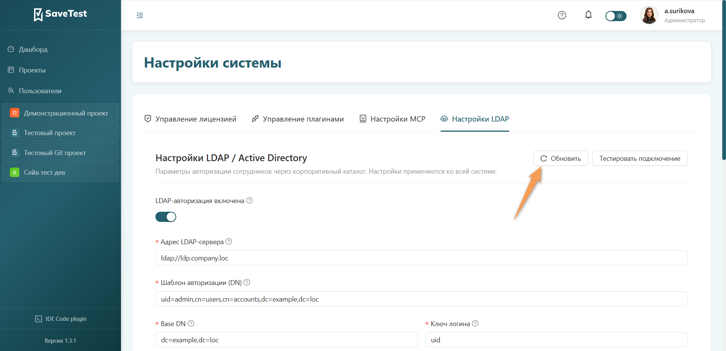
Task: Switch to Управление лицензией tab
Action: pyautogui.click(x=190, y=119)
